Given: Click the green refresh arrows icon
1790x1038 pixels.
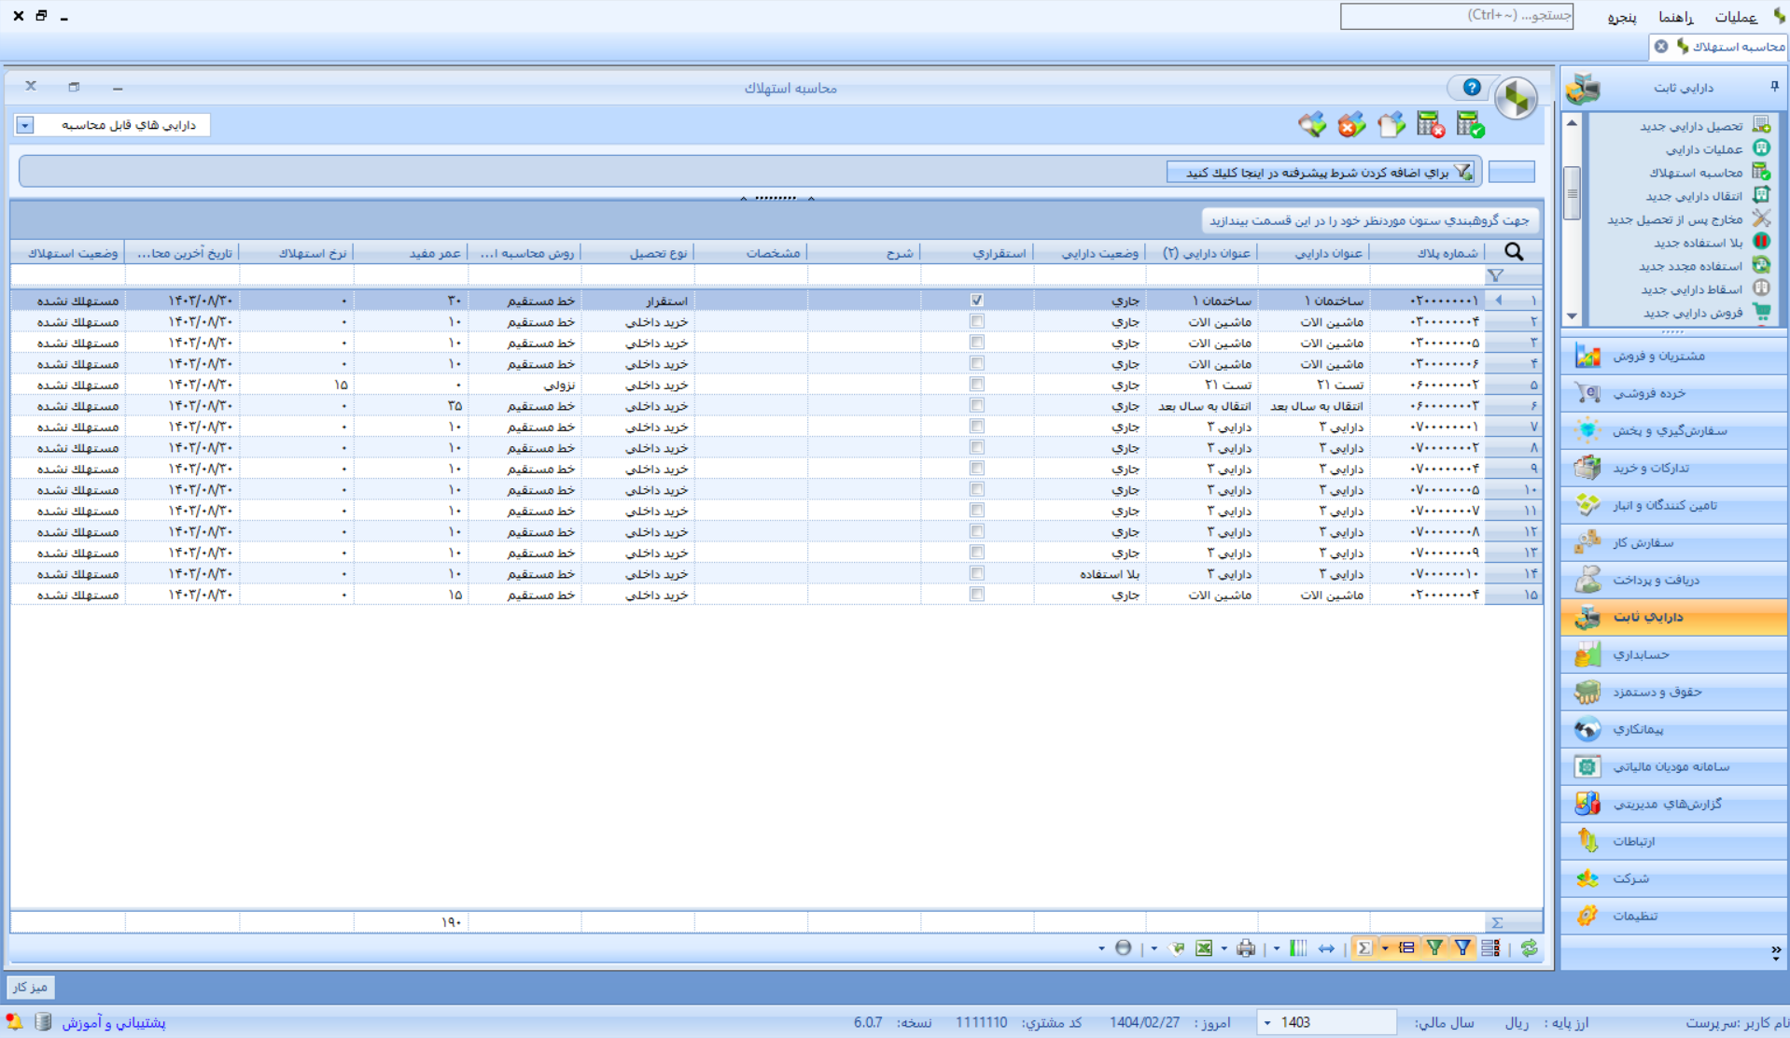Looking at the screenshot, I should click(1529, 948).
